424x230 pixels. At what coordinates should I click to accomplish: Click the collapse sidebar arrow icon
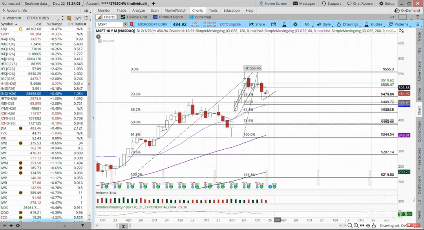4,225
